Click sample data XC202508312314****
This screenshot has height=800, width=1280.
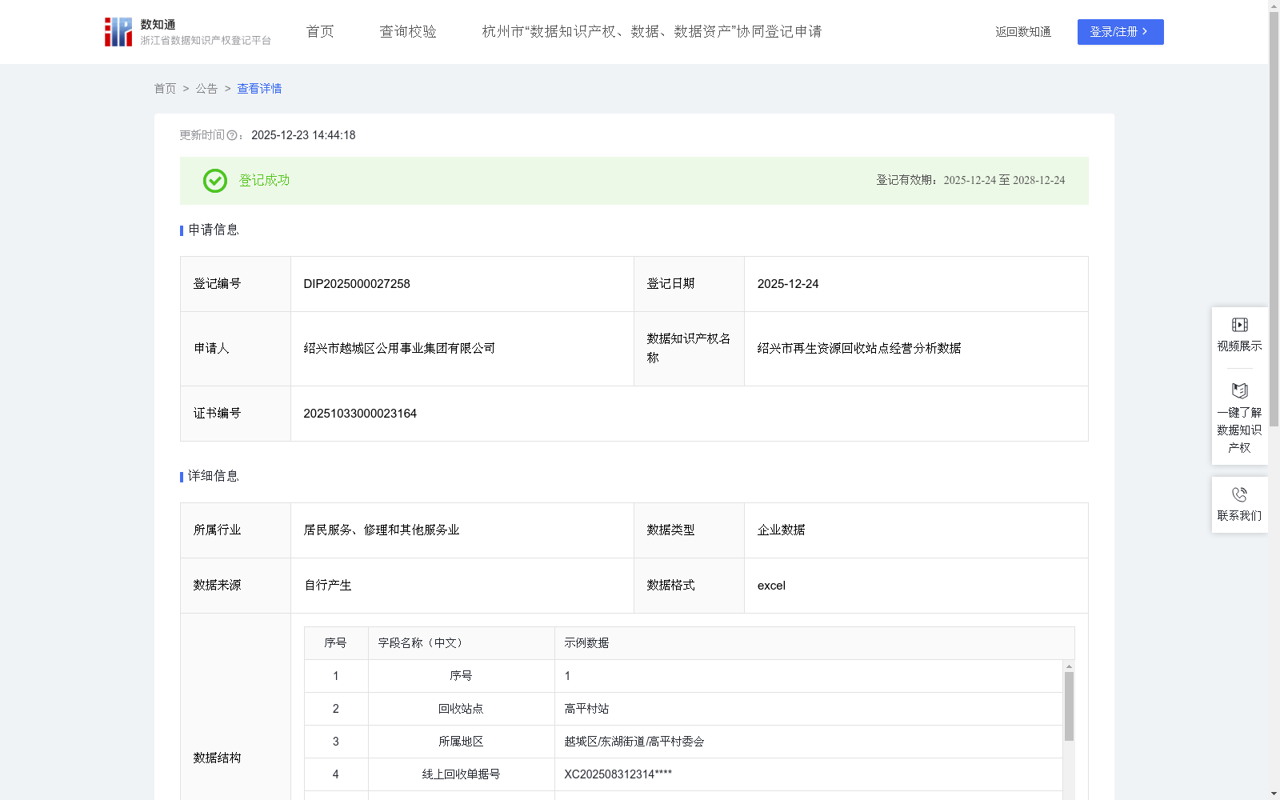tap(618, 774)
